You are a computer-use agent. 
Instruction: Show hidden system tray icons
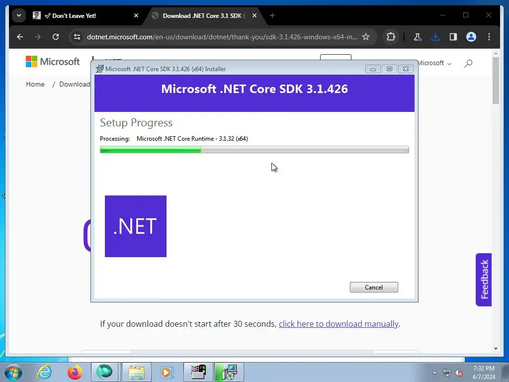[434, 373]
